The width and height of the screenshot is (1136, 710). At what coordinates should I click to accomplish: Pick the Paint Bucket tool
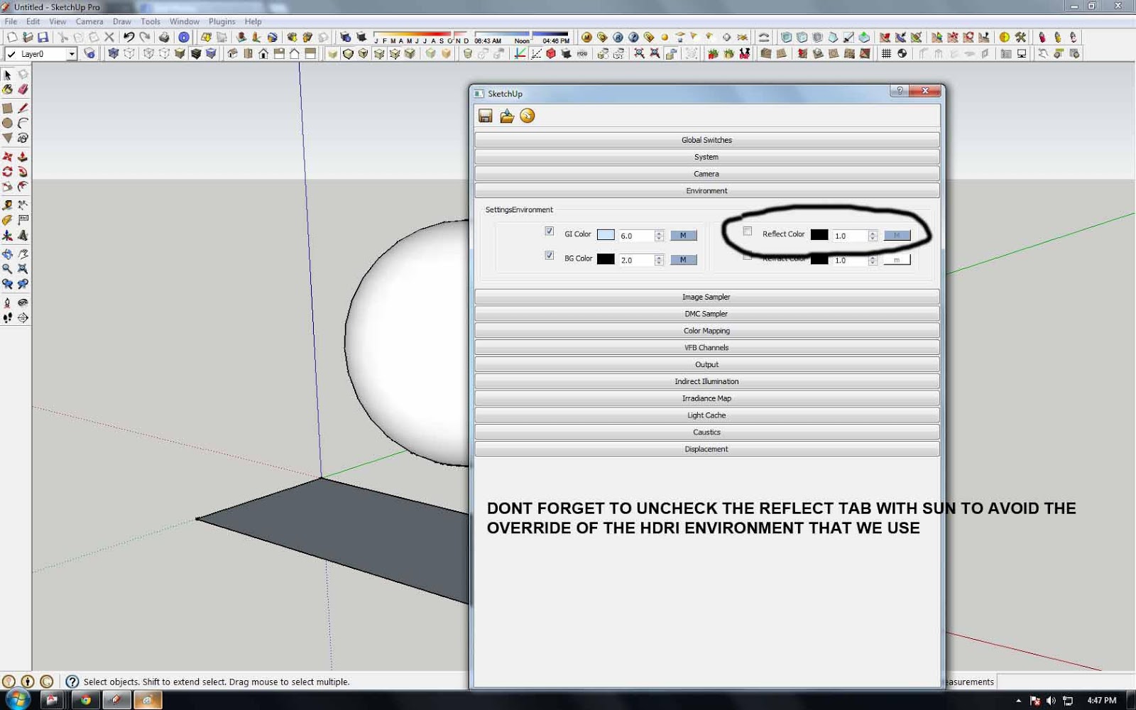coord(7,89)
